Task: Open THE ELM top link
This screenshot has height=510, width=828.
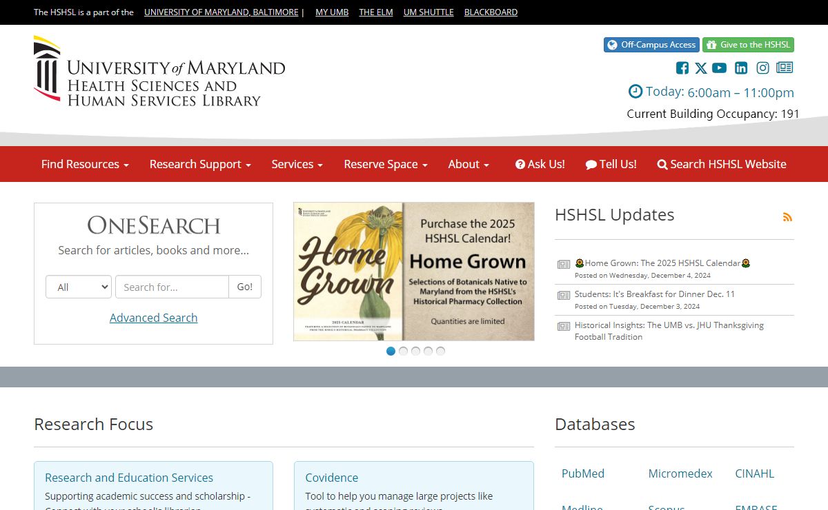Action: point(376,12)
